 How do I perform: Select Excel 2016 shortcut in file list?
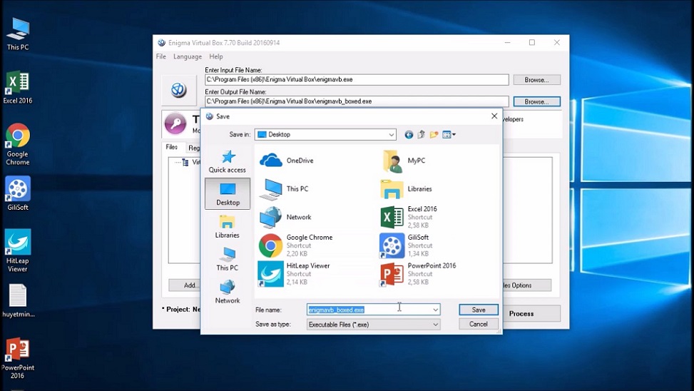pyautogui.click(x=409, y=217)
